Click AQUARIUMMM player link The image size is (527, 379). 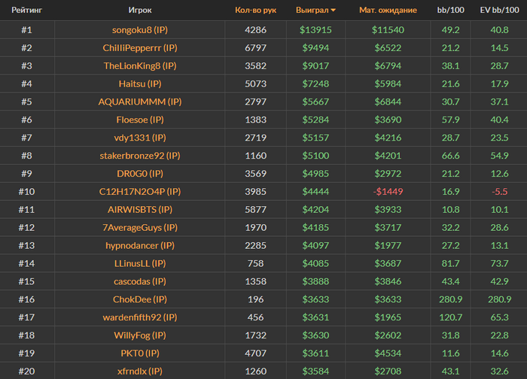pyautogui.click(x=139, y=102)
